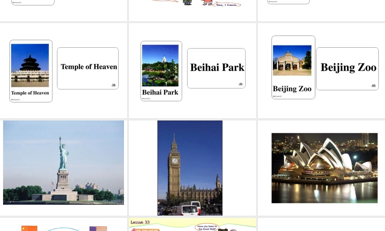Click the American flag on the bottom slide
385x231 pixels.
point(98,228)
